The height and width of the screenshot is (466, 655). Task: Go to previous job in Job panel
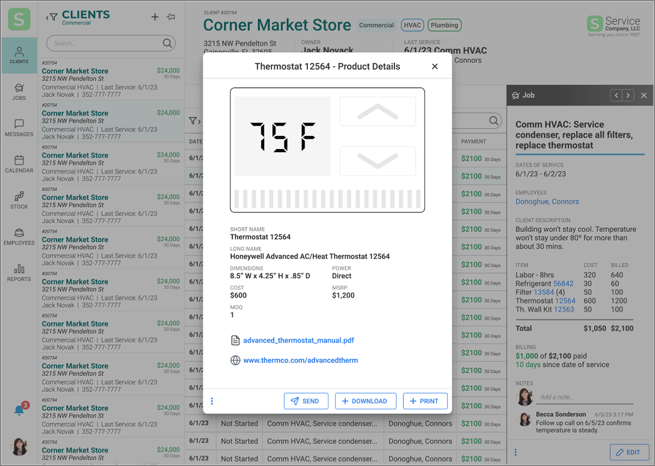(616, 95)
